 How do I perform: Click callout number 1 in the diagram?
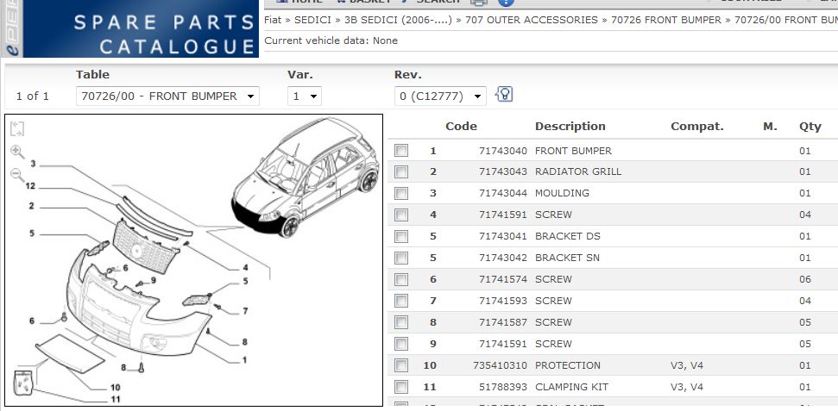[244, 360]
